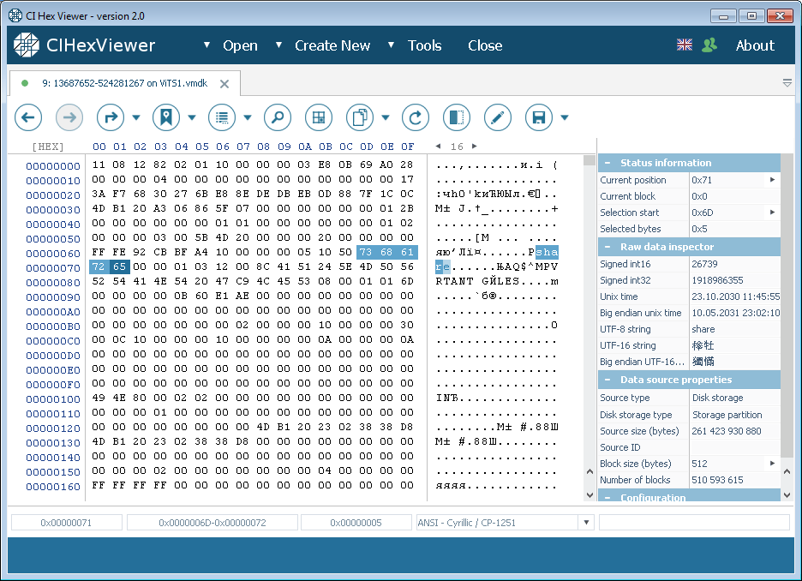This screenshot has height=581, width=802.
Task: Click the language flag icon
Action: (684, 45)
